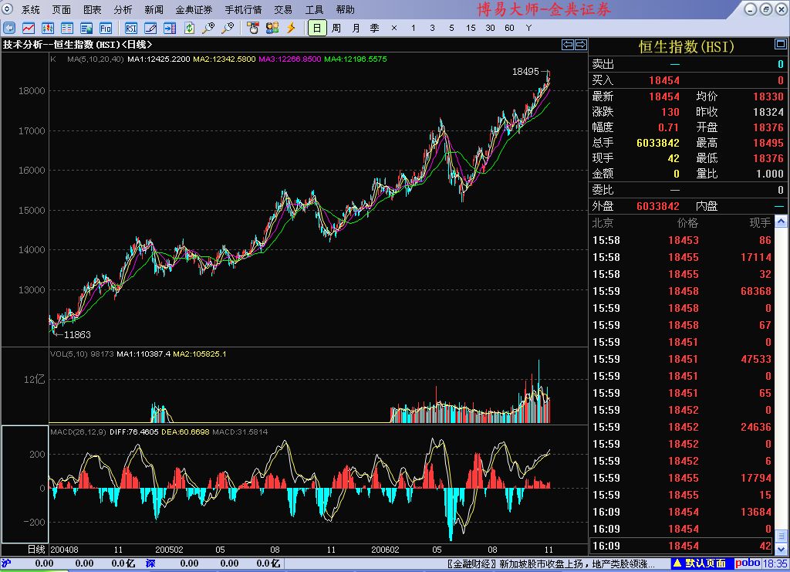
Task: Open the 金典证券 menu
Action: [x=194, y=10]
